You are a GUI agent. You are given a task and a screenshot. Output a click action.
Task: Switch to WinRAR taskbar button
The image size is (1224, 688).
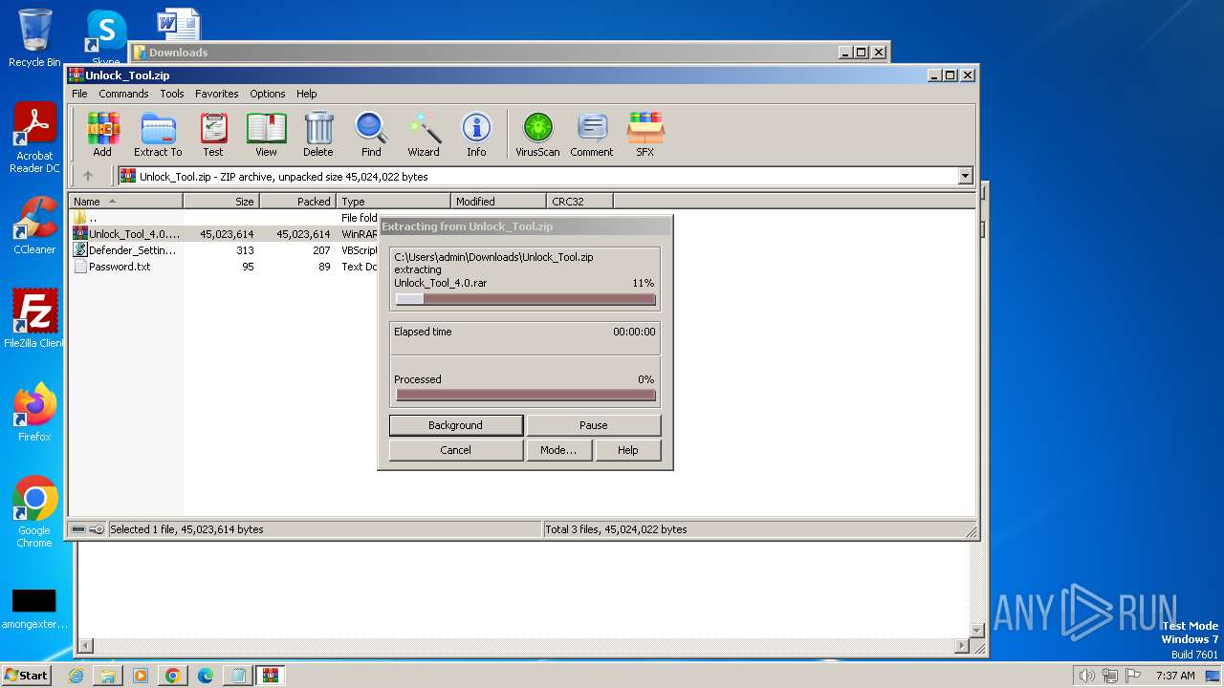coord(270,676)
